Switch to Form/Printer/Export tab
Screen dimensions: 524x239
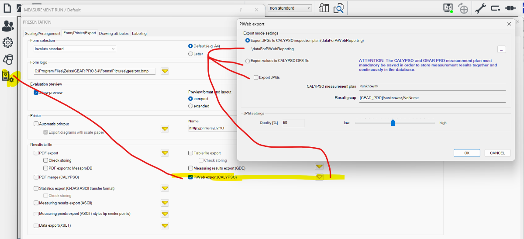click(x=79, y=33)
